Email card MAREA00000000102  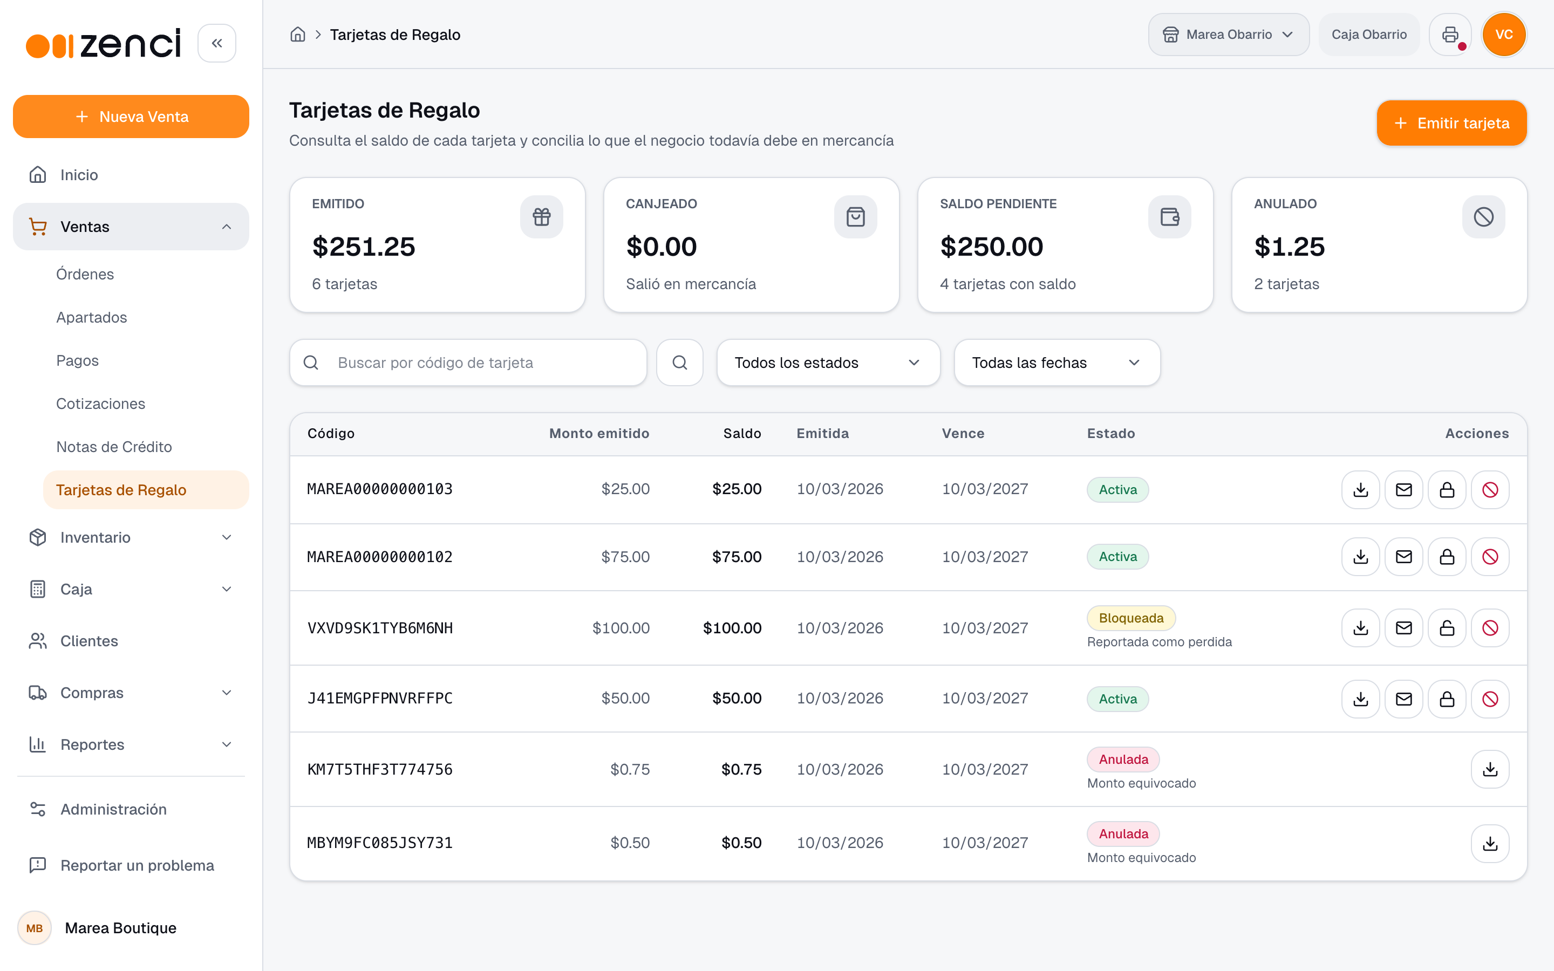pos(1404,557)
